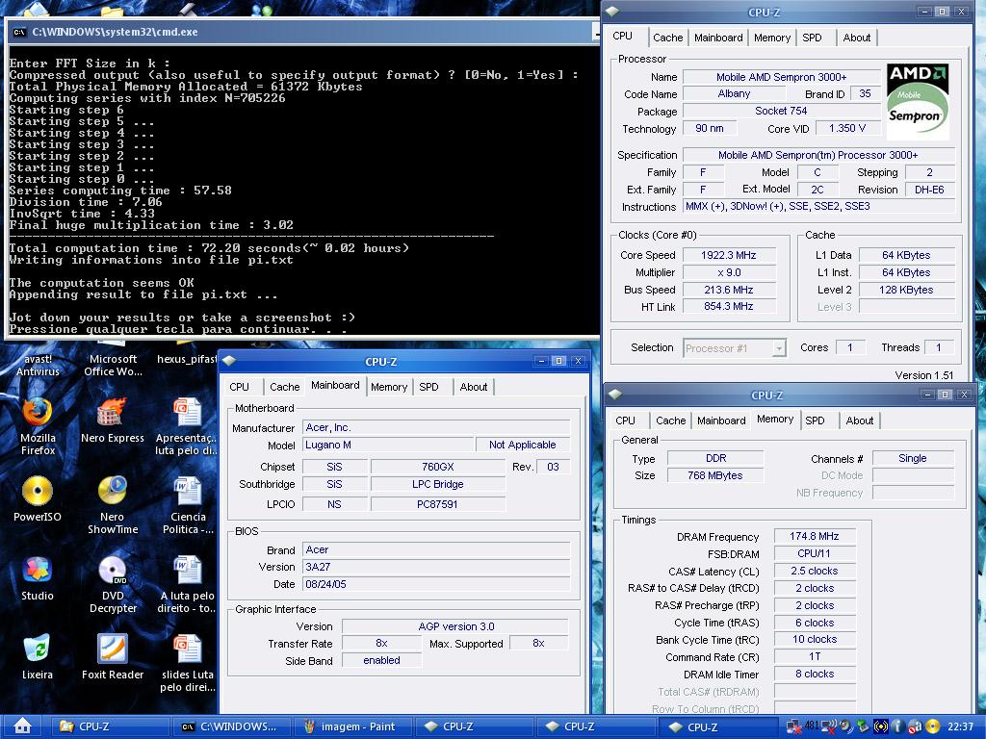The height and width of the screenshot is (739, 986).
Task: Open SPD tab in bottom-right Memory CPU-Z window
Action: 815,420
